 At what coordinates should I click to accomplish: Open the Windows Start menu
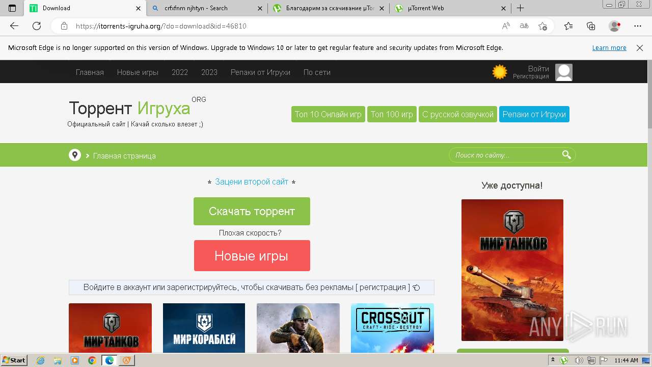pos(14,360)
